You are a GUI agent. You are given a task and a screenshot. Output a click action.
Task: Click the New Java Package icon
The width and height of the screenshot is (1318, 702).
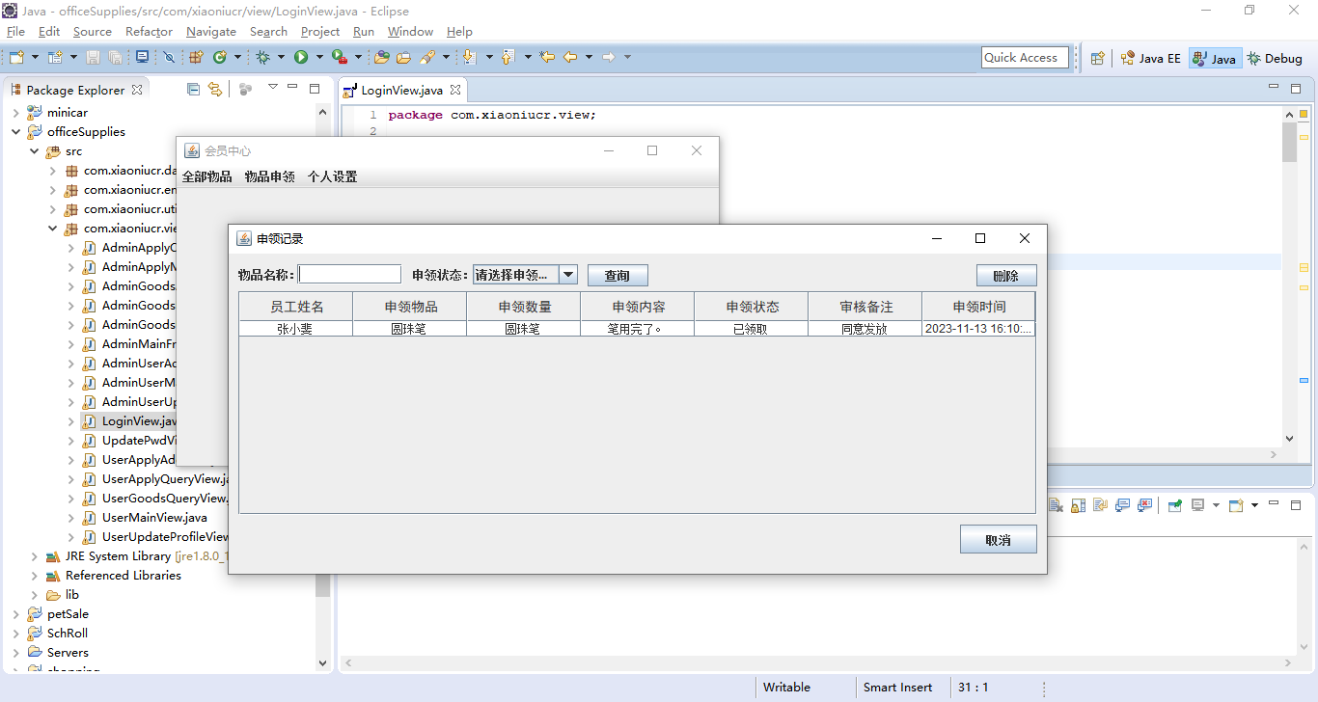[196, 58]
